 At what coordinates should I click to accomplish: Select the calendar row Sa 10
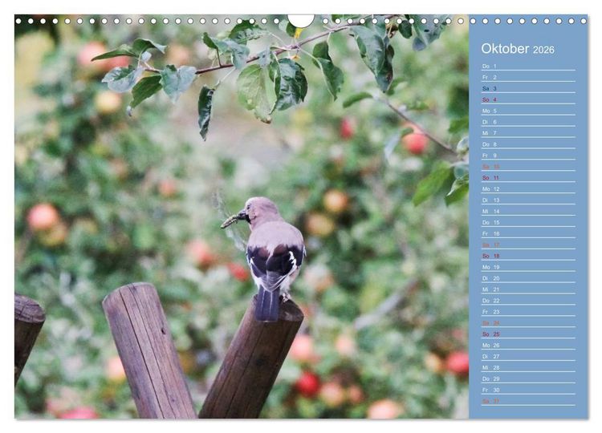pyautogui.click(x=528, y=167)
